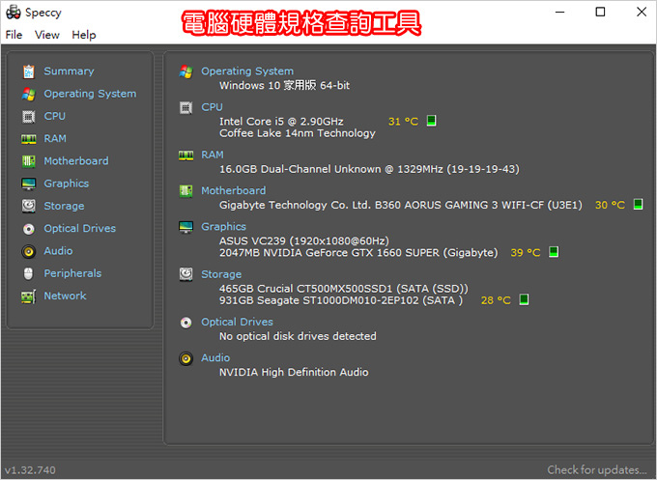Screen dimensions: 657x480
Task: Click the version v1.32.740 label
Action: [x=30, y=470]
